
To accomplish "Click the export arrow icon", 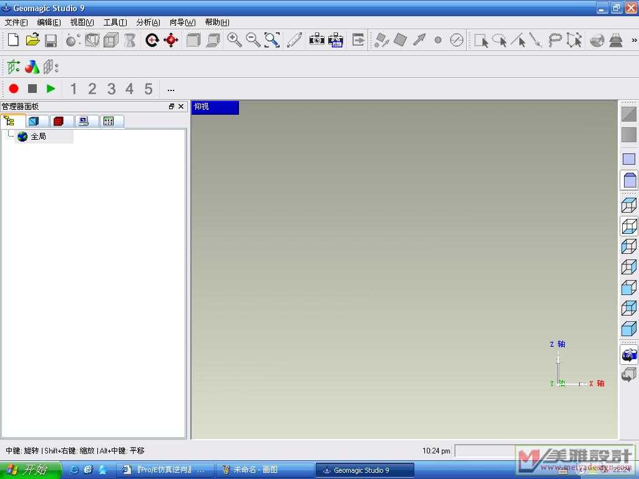I will point(358,40).
